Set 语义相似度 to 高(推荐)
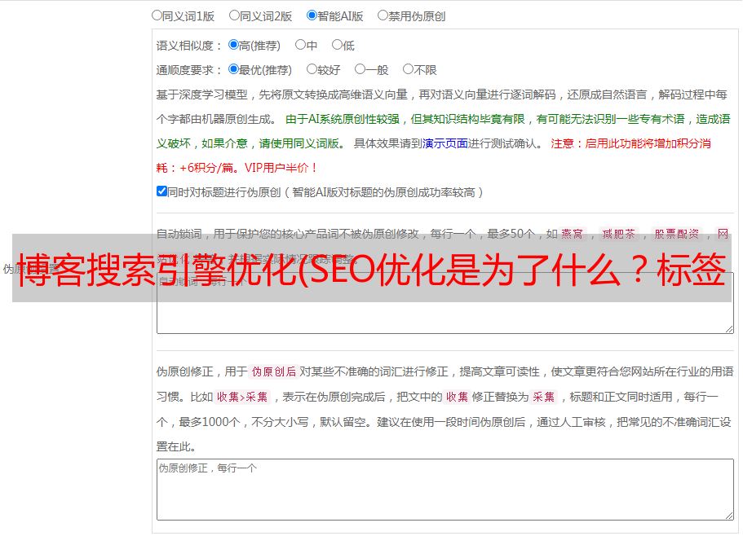 pos(233,45)
